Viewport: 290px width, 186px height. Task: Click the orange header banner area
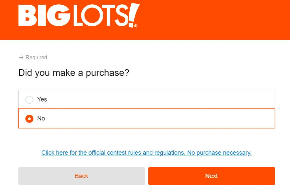point(214,20)
